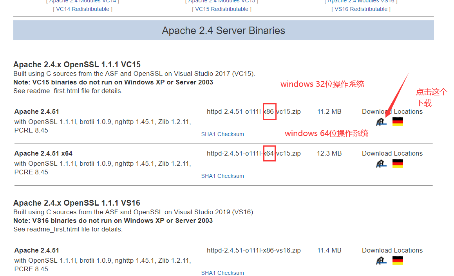Open SHA1 Checksum for Apache 2.4.51 x64
This screenshot has width=454, height=276.
coord(222,176)
